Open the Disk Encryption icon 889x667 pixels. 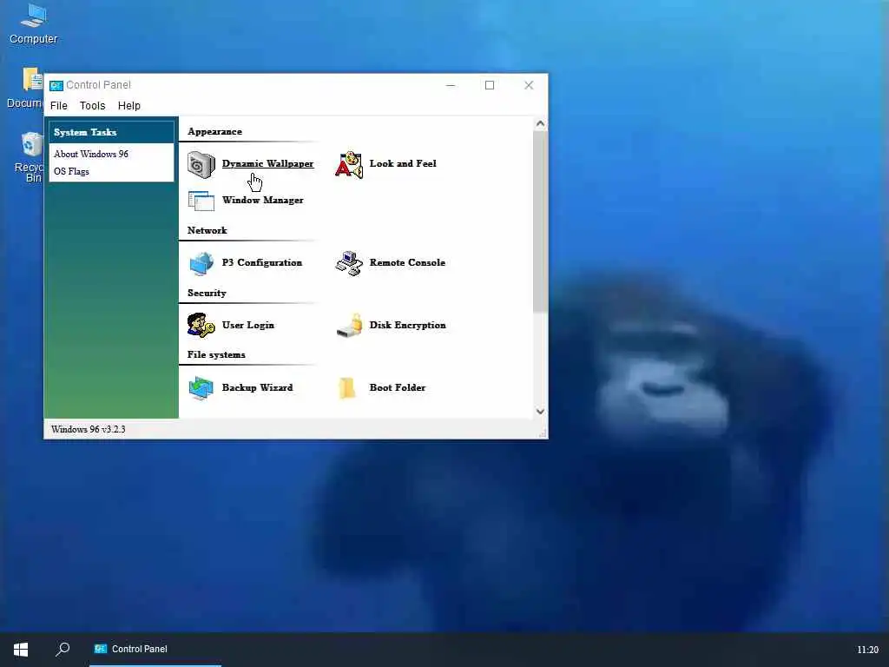349,325
